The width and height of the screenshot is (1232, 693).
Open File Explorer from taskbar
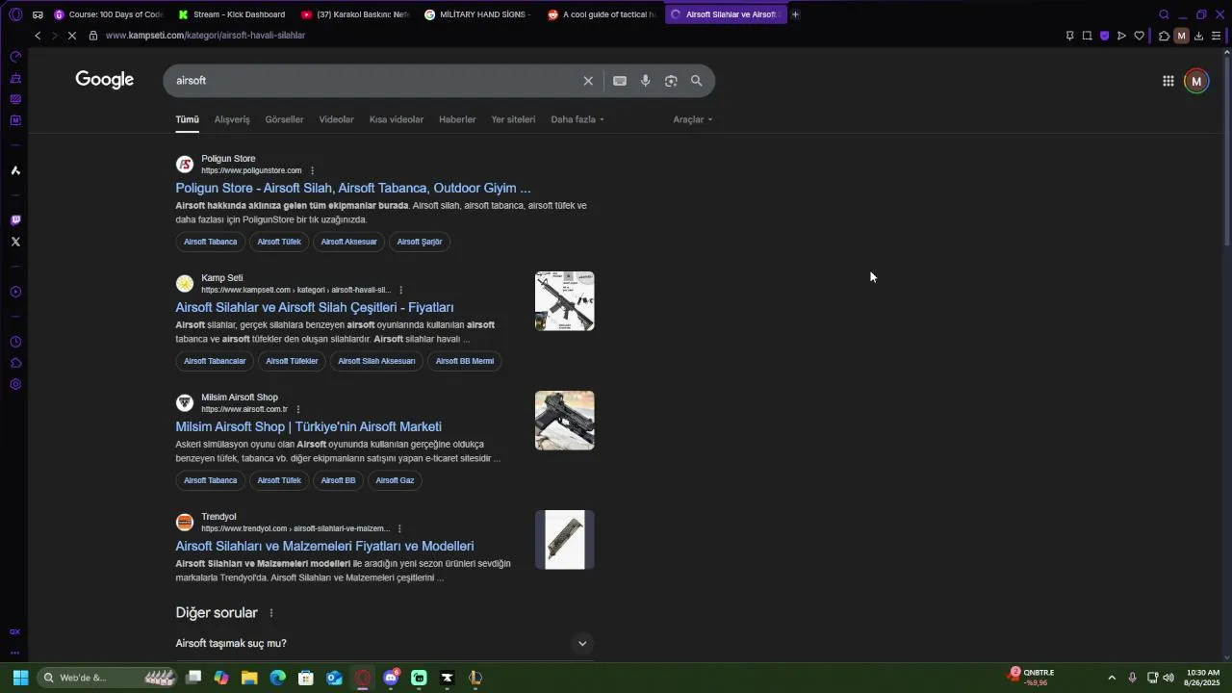[x=249, y=678]
